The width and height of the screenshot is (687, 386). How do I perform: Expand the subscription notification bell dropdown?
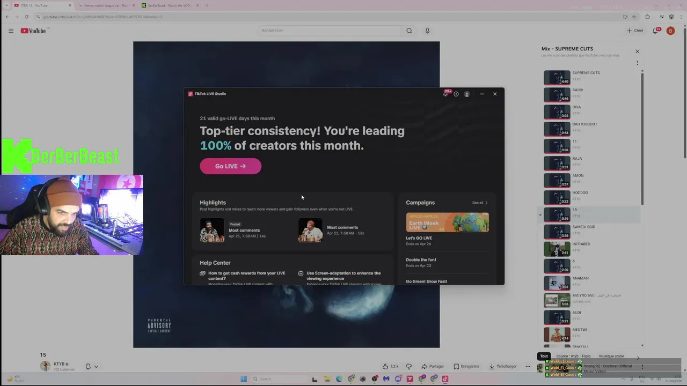click(92, 366)
